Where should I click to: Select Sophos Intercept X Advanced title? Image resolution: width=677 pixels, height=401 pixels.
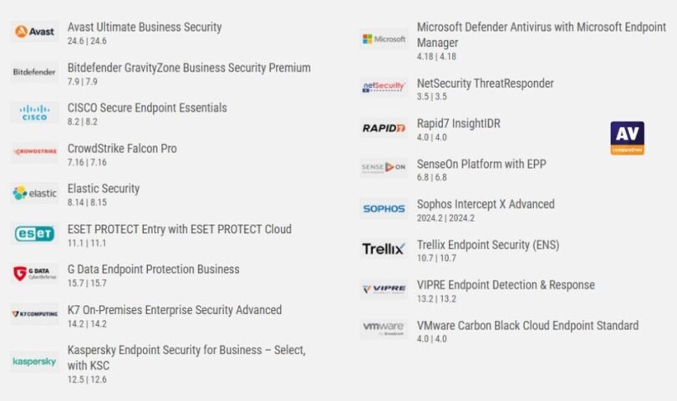pos(486,204)
